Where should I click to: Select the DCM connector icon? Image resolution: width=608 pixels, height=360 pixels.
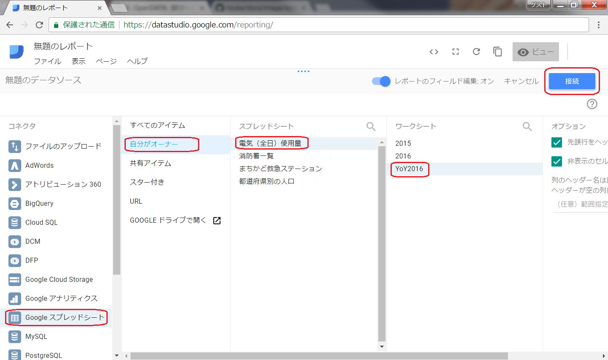[x=15, y=241]
